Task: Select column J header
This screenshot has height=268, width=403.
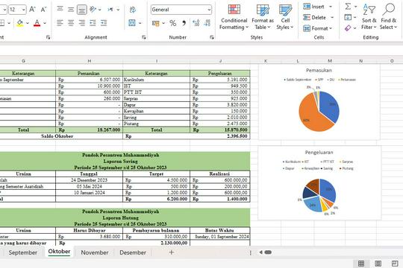Action: point(220,61)
